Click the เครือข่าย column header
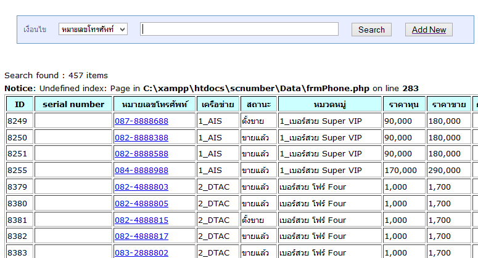 [x=218, y=104]
